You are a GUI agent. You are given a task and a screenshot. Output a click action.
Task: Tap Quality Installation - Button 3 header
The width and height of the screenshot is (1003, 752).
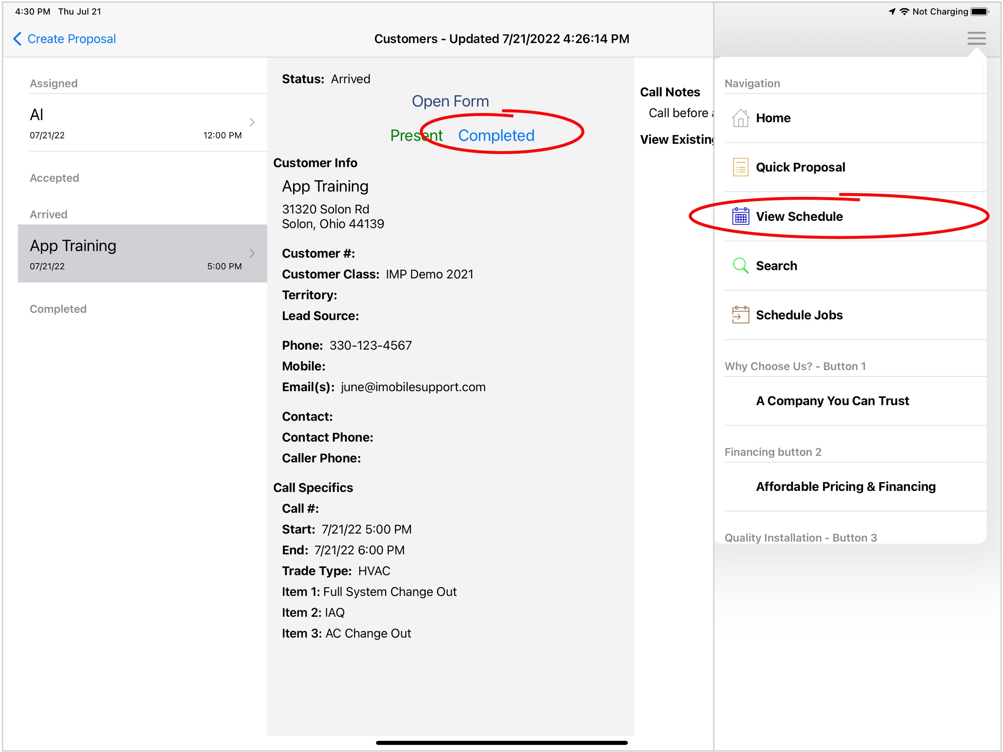(800, 538)
